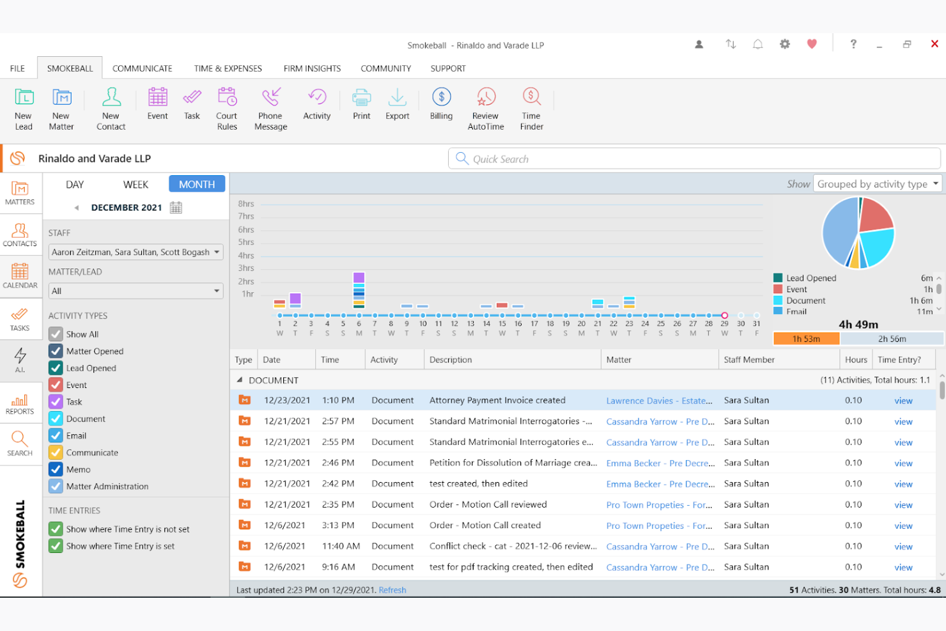
Task: Switch to SUPPORT tab
Action: (x=448, y=68)
